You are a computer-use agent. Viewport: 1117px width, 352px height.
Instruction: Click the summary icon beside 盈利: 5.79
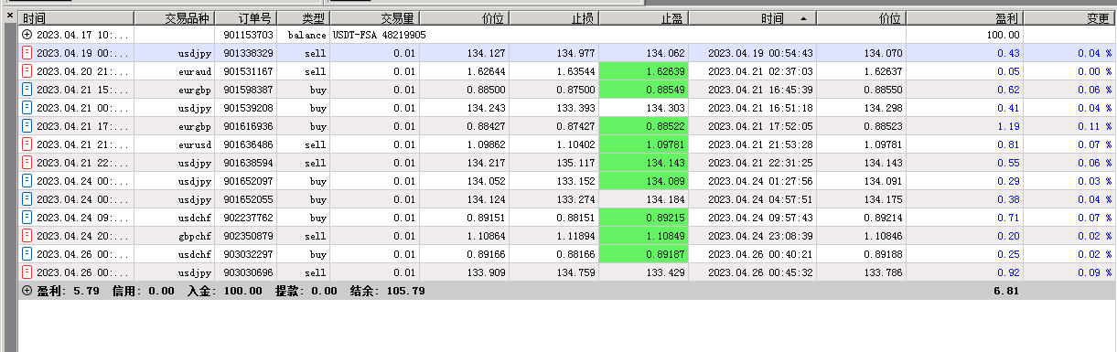tap(27, 291)
